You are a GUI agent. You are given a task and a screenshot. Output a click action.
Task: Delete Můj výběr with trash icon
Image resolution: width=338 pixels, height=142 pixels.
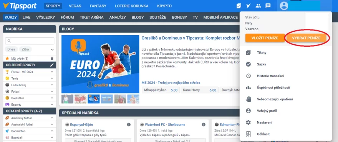pyautogui.click(x=52, y=59)
